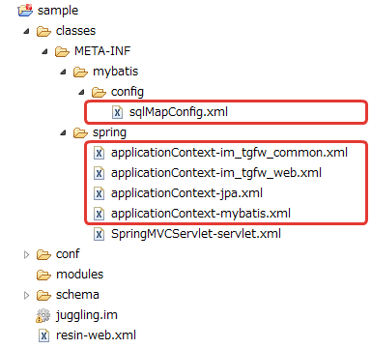Image resolution: width=371 pixels, height=349 pixels.
Task: Click the juggling.im gear icon
Action: point(43,315)
